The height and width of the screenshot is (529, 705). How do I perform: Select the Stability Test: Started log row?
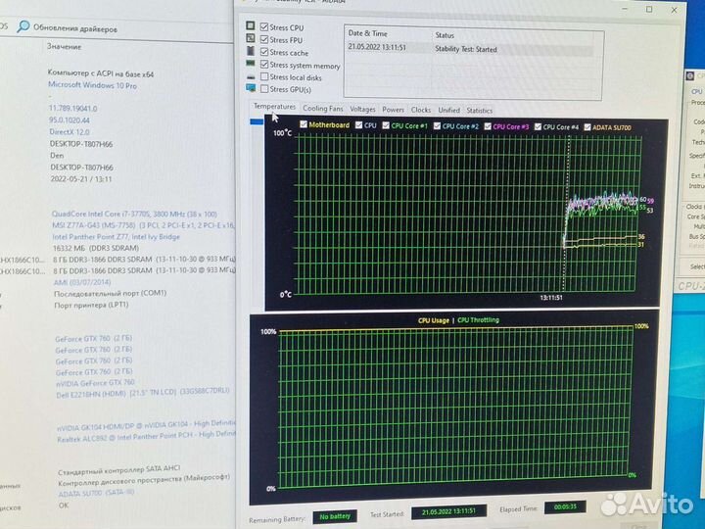tap(472, 49)
